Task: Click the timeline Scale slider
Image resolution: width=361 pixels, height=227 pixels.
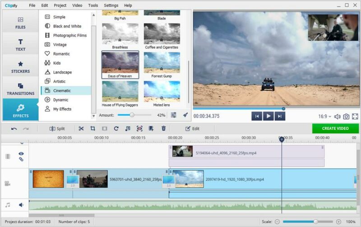Action: [x=308, y=222]
